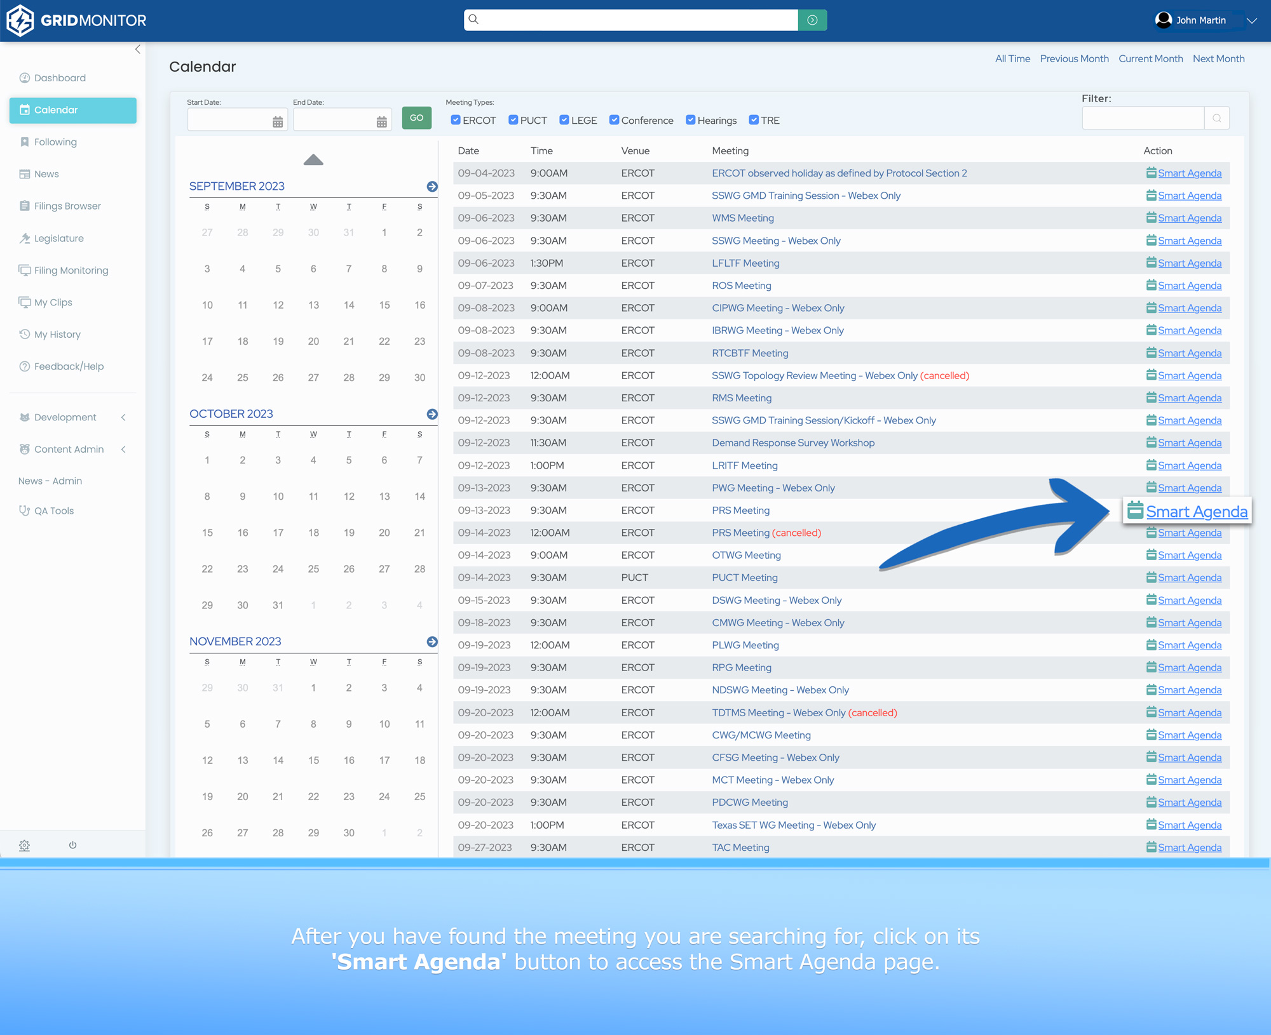Open the Start Date calendar picker icon
This screenshot has width=1271, height=1035.
click(x=278, y=122)
